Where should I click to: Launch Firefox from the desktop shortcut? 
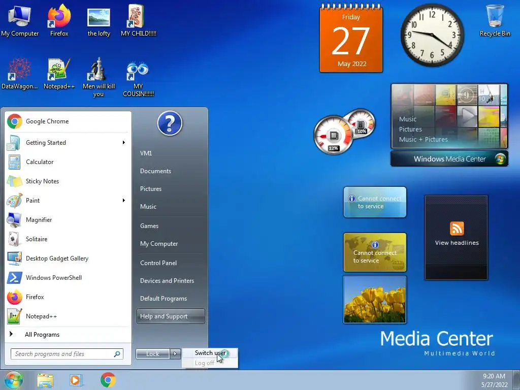tap(59, 20)
